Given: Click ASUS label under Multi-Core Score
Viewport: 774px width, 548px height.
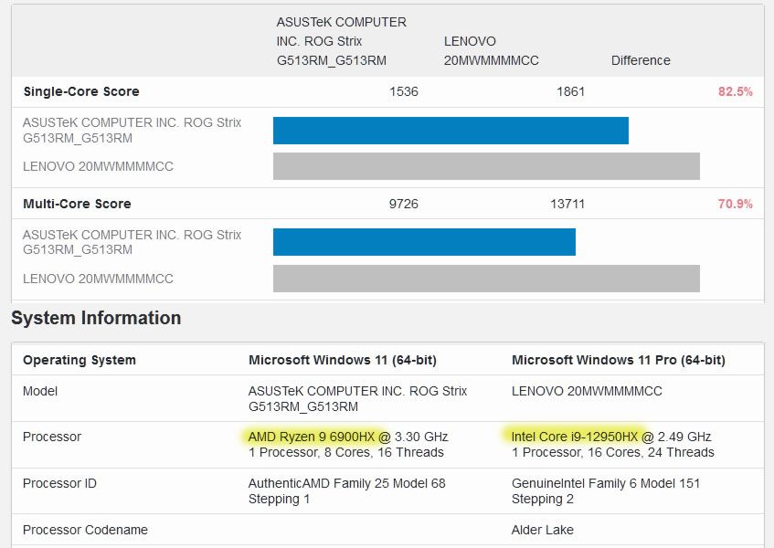Looking at the screenshot, I should (x=132, y=242).
